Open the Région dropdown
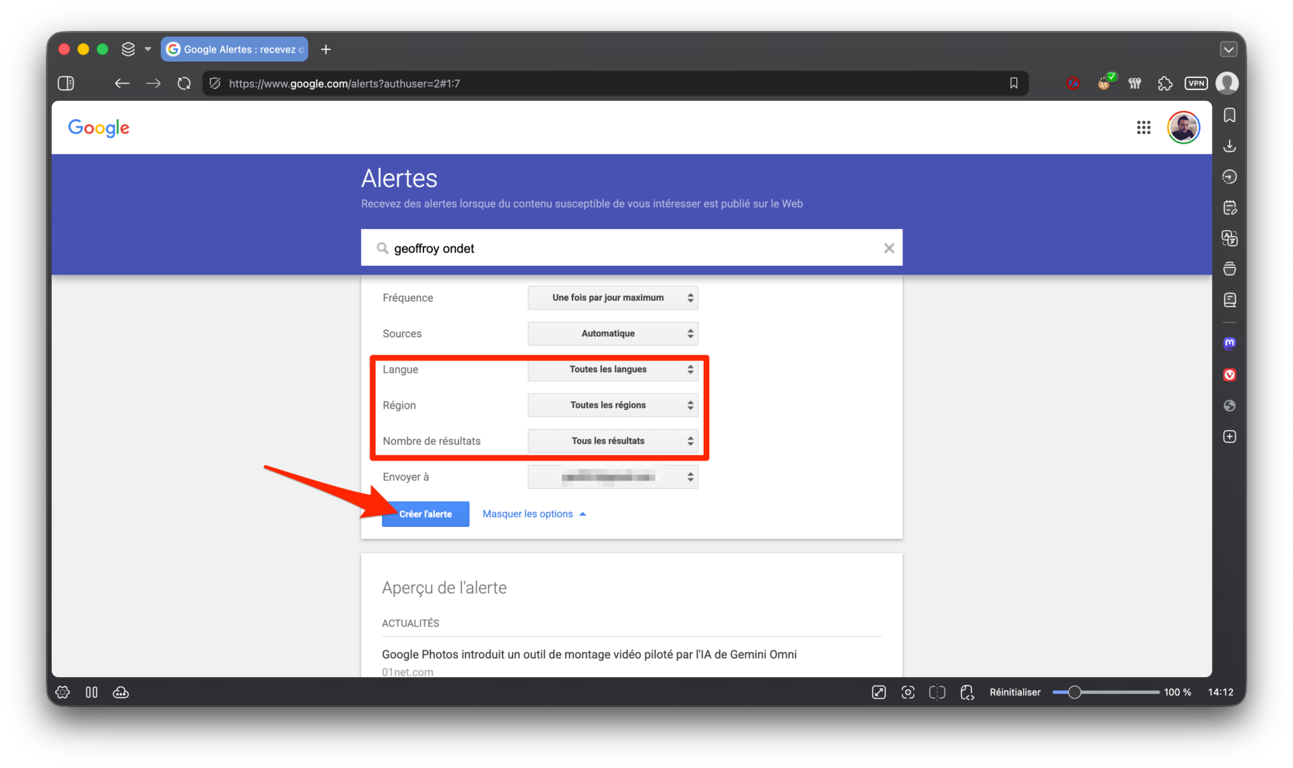Image resolution: width=1293 pixels, height=768 pixels. 613,405
